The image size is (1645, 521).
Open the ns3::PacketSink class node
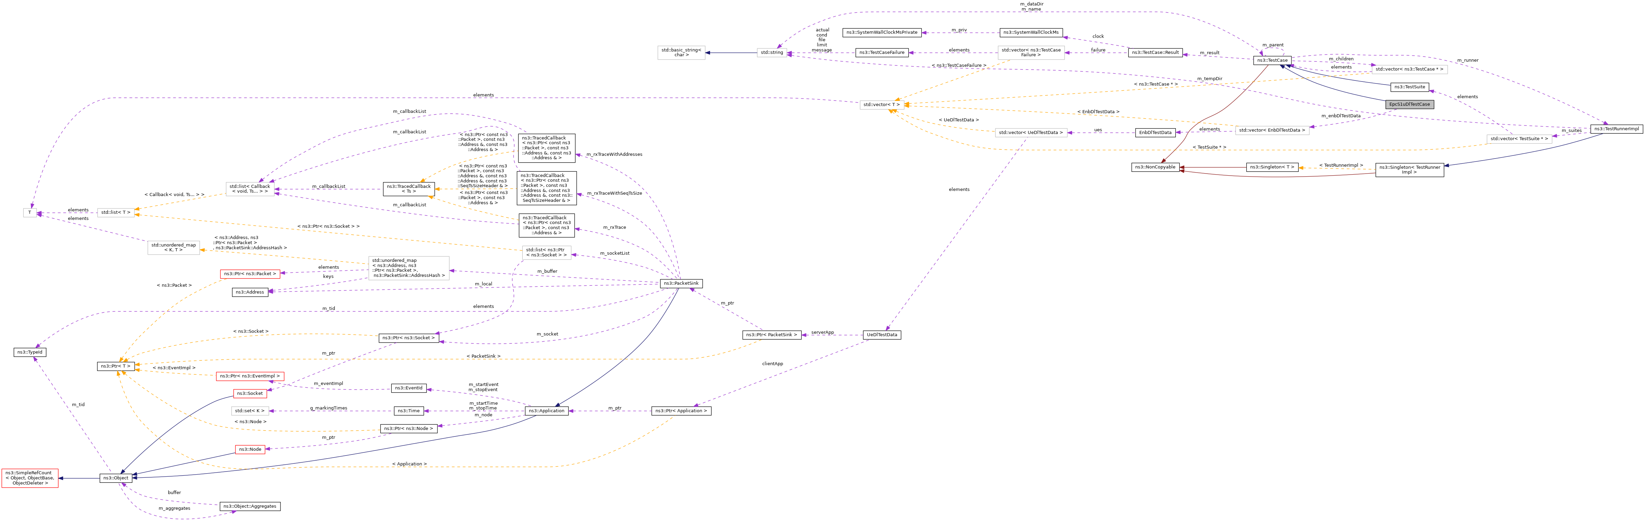681,283
